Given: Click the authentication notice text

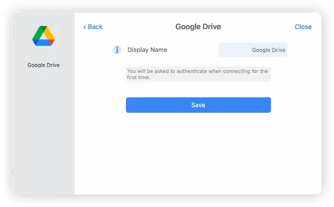Looking at the screenshot, I should pyautogui.click(x=197, y=74).
